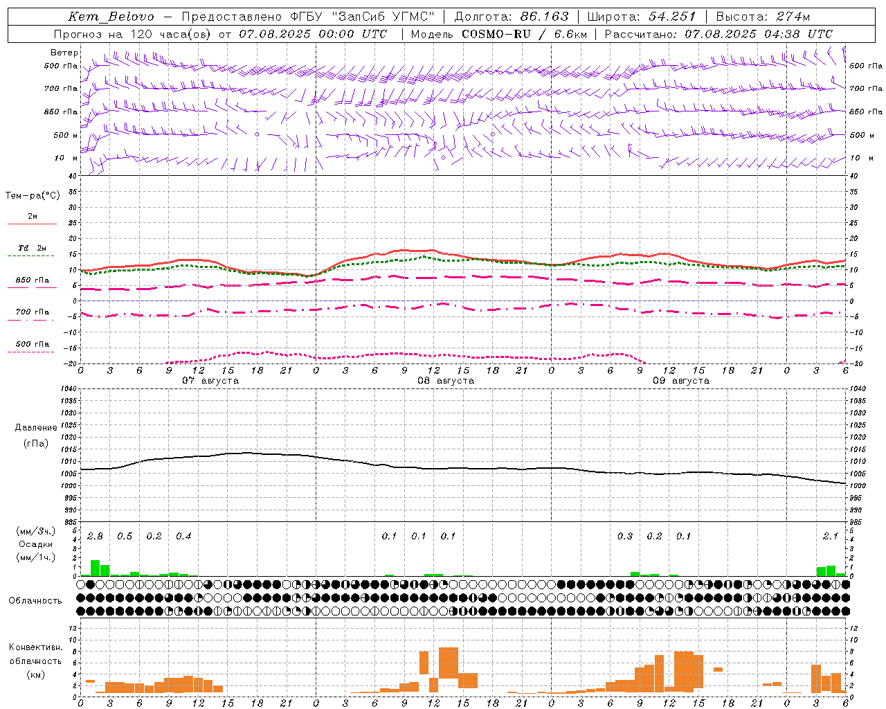This screenshot has height=709, width=886.
Task: Click the 700 гПа wind level label on right
Action: (x=866, y=89)
